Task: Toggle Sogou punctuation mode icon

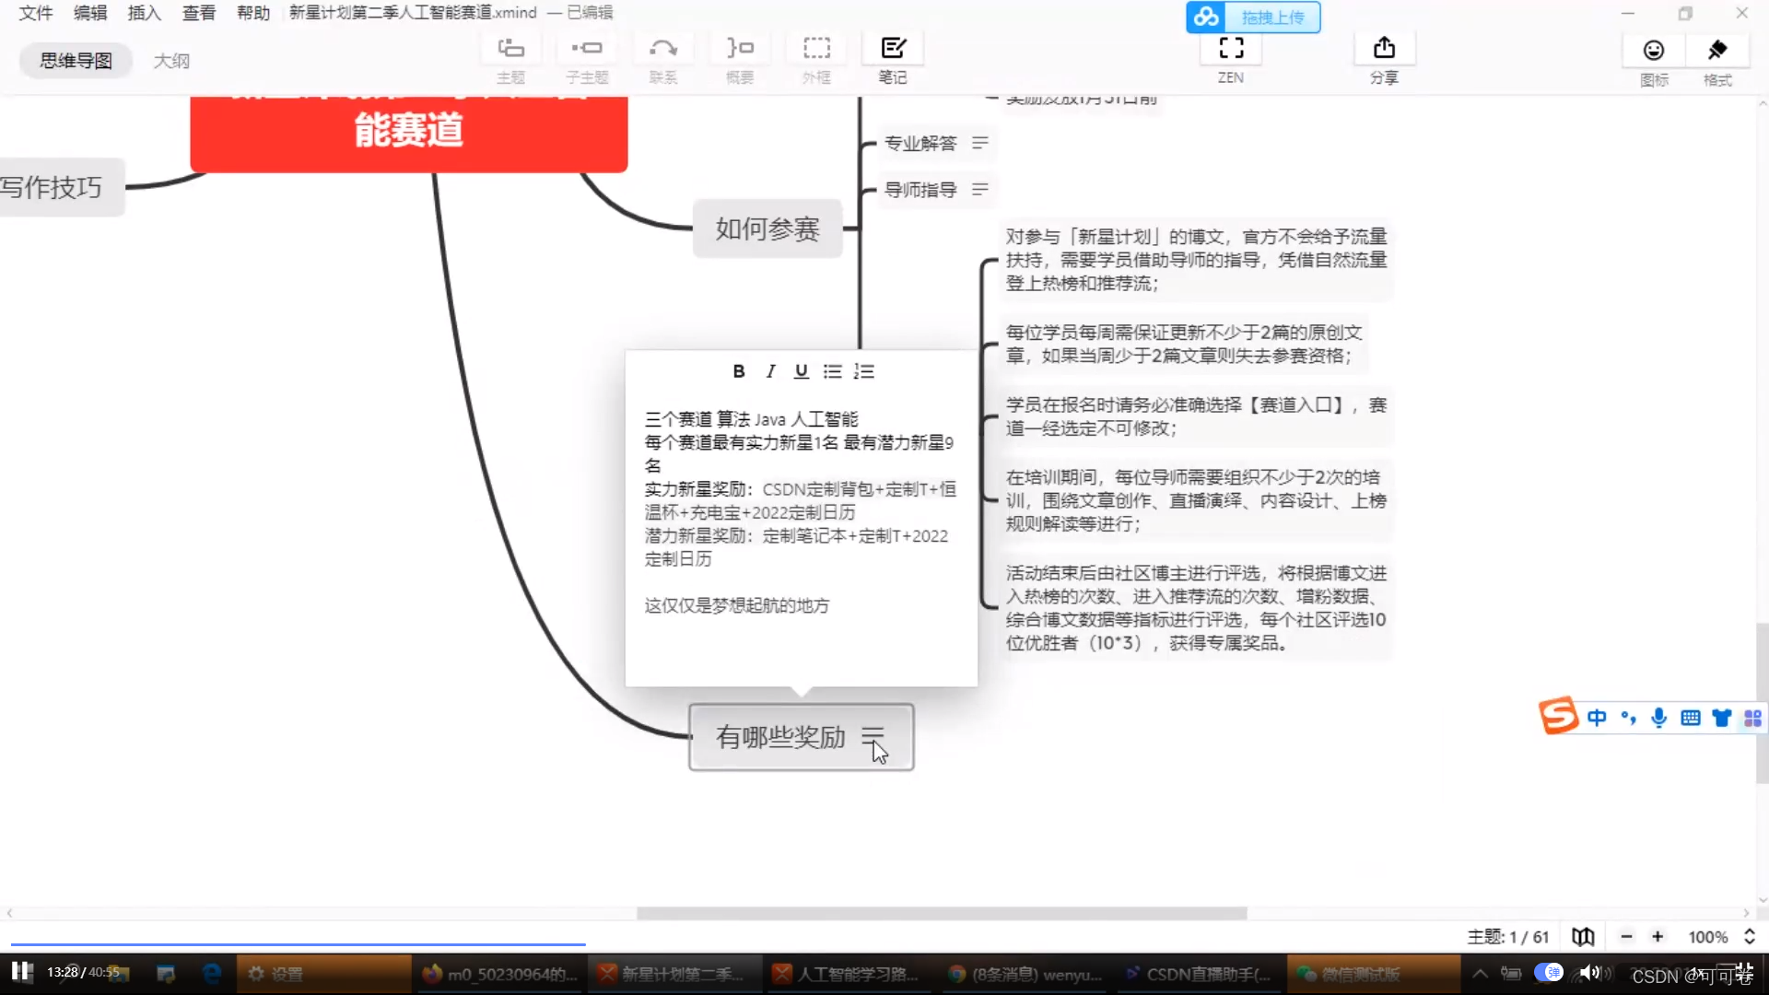Action: [1628, 718]
